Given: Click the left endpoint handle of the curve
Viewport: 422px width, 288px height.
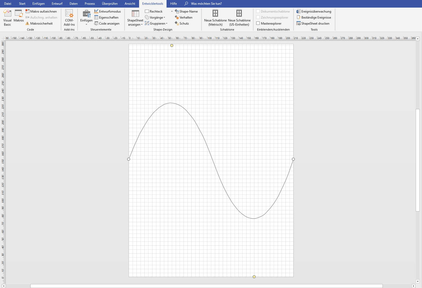Looking at the screenshot, I should (x=129, y=159).
